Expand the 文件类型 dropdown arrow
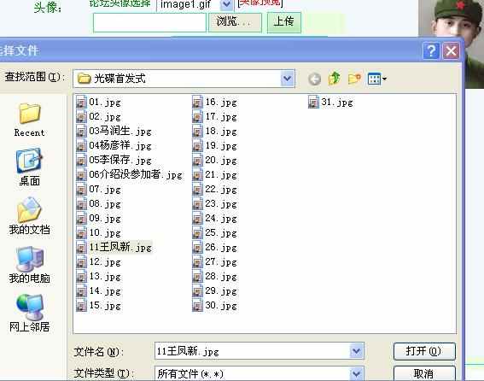484x381 pixels. coord(356,374)
